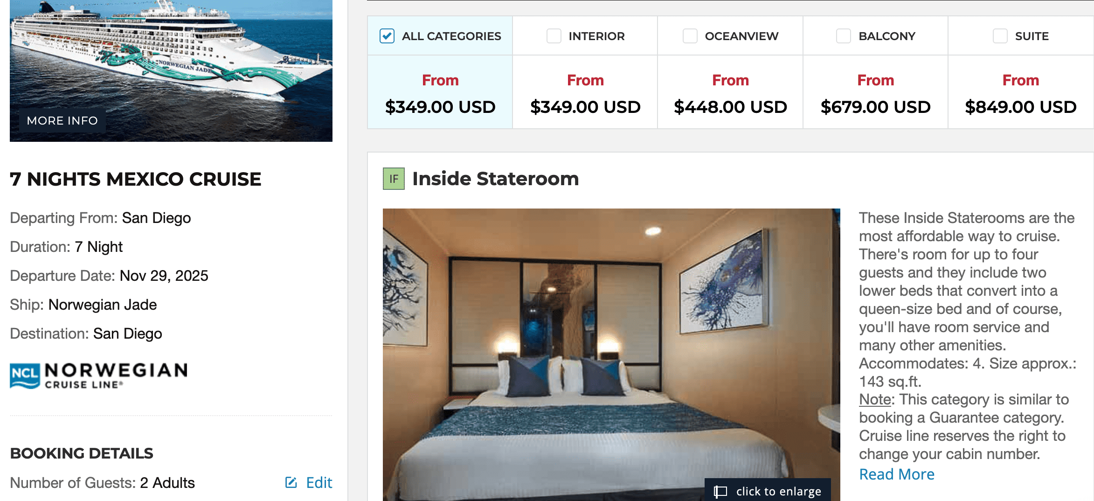The width and height of the screenshot is (1094, 501).
Task: Check the Interior category checkbox
Action: pyautogui.click(x=554, y=36)
